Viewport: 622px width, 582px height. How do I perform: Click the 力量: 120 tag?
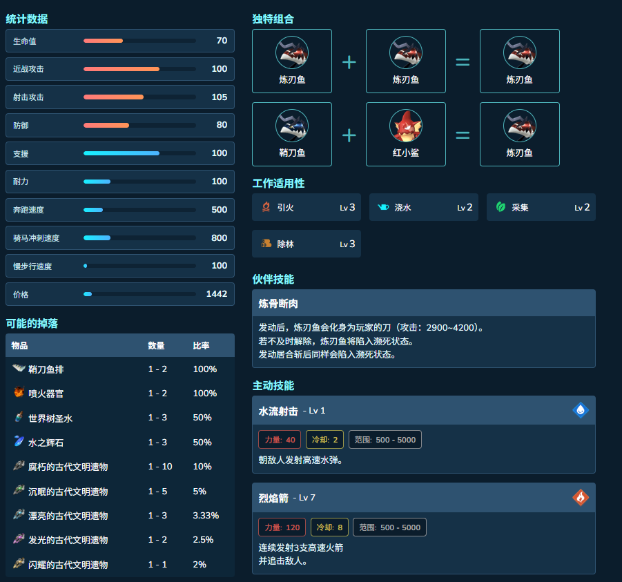(282, 527)
